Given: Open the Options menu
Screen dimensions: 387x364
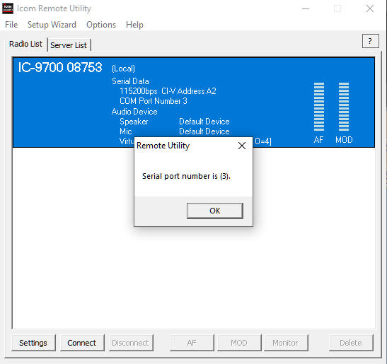Looking at the screenshot, I should 101,25.
